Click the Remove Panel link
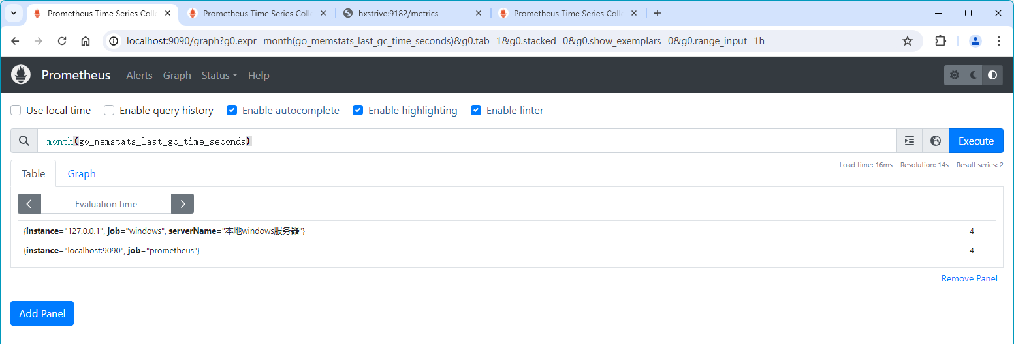 click(x=969, y=278)
